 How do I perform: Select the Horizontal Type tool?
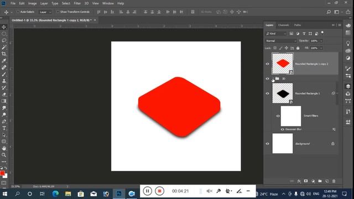4,128
